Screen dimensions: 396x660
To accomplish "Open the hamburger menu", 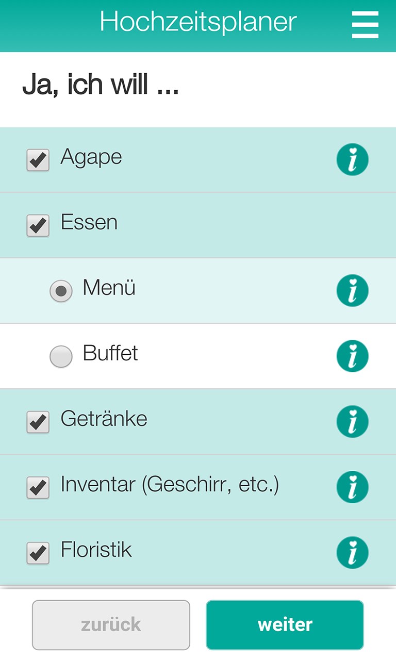I will (365, 25).
